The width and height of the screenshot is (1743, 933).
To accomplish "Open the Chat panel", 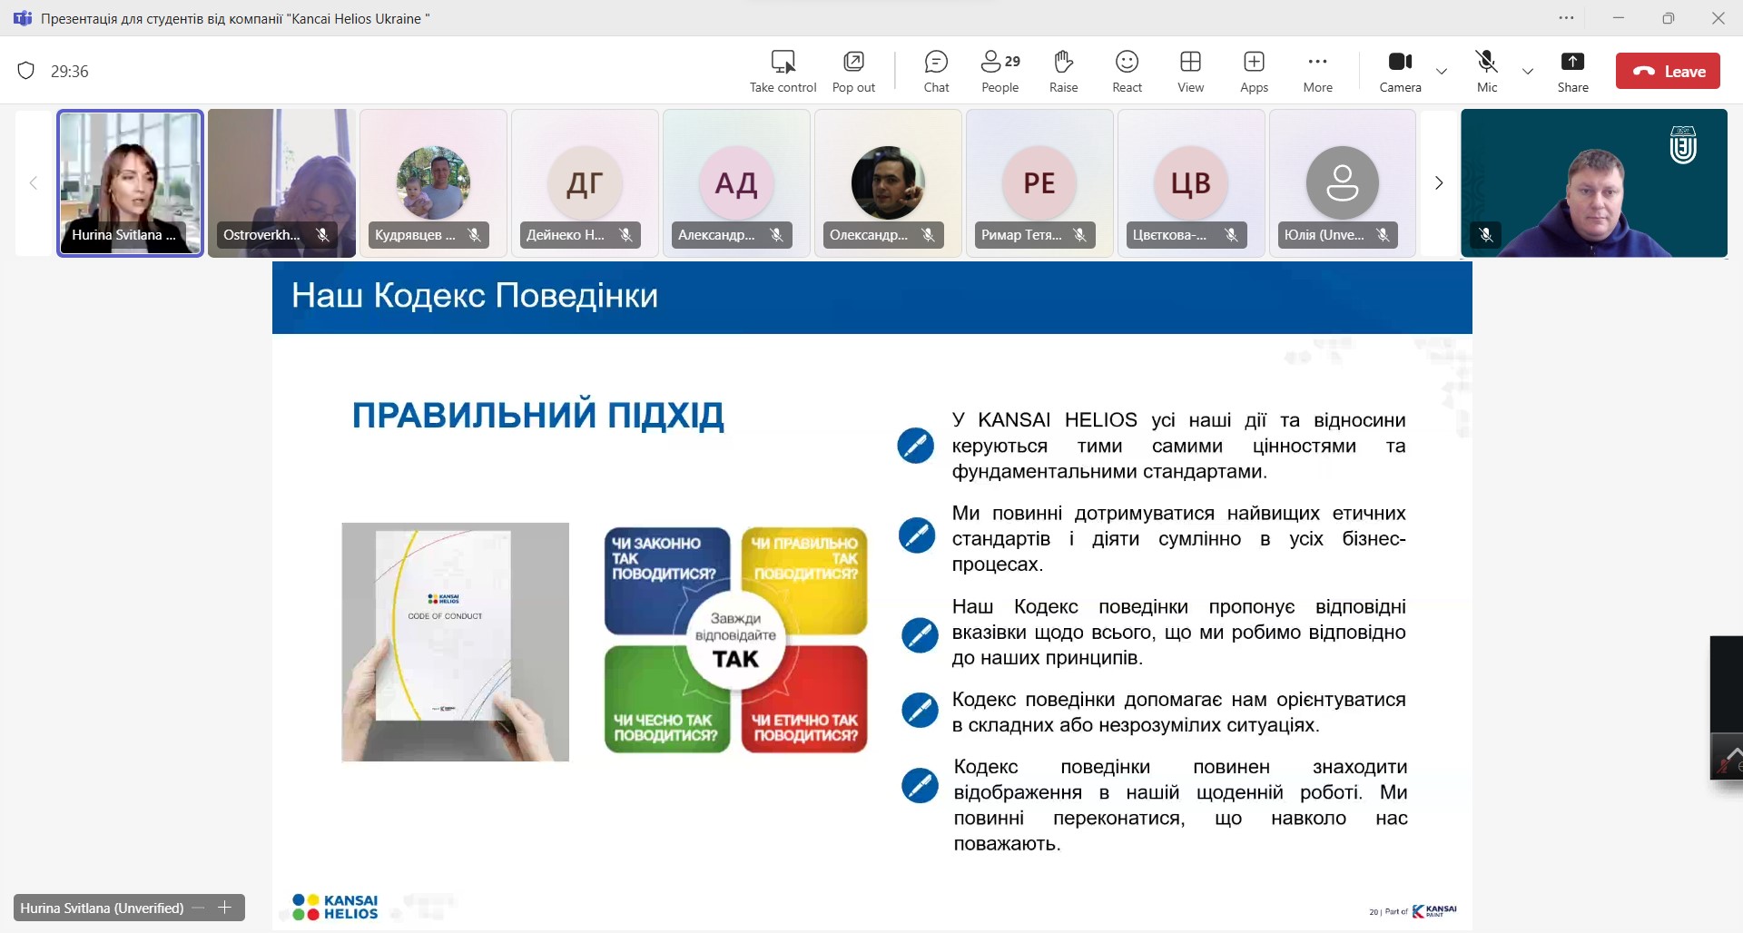I will [936, 71].
